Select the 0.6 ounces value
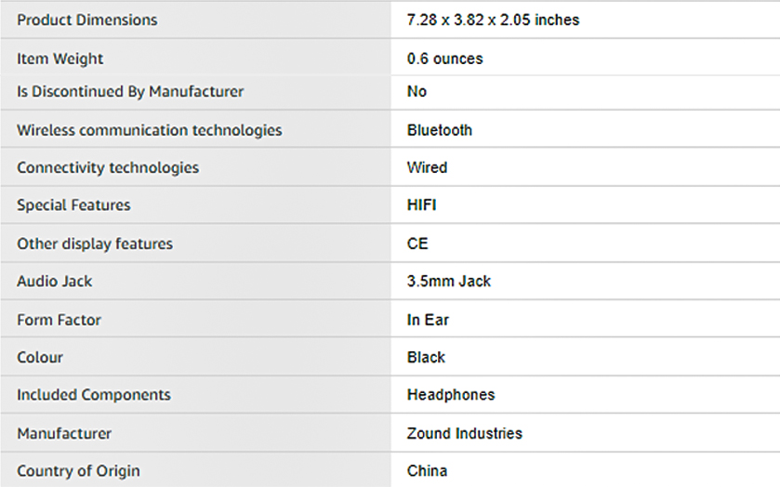The width and height of the screenshot is (780, 487). 444,59
